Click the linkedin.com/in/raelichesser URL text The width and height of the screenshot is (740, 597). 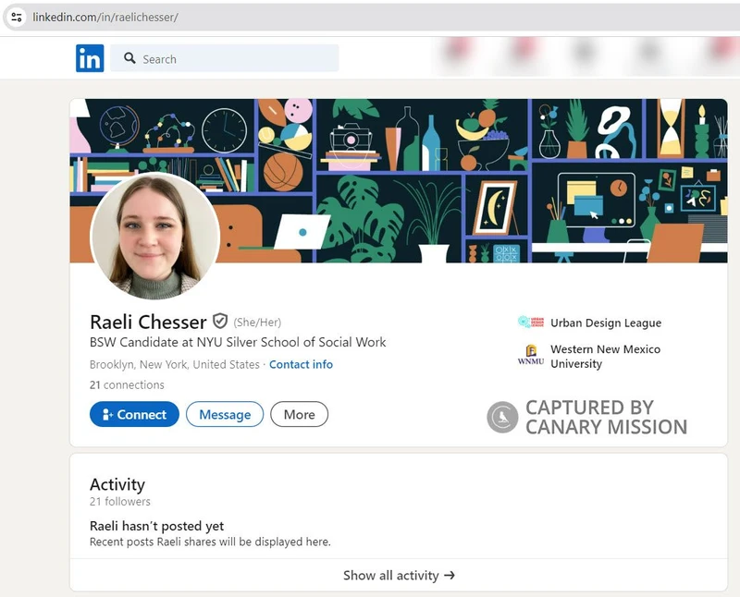(x=105, y=18)
